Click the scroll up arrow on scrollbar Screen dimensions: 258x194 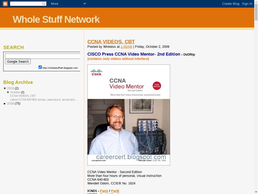[256, 2]
